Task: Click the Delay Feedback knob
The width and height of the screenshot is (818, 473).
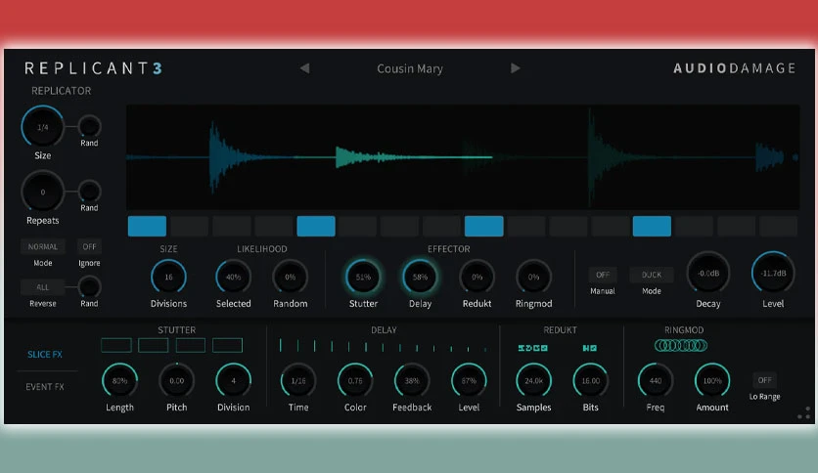Action: tap(412, 381)
